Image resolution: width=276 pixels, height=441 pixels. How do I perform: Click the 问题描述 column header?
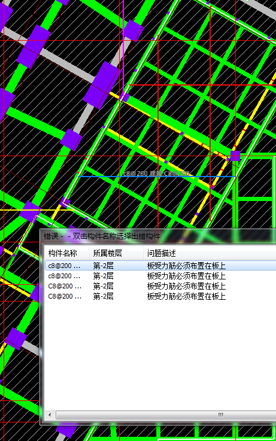point(161,253)
